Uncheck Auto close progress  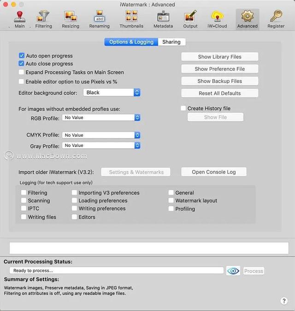pos(21,63)
